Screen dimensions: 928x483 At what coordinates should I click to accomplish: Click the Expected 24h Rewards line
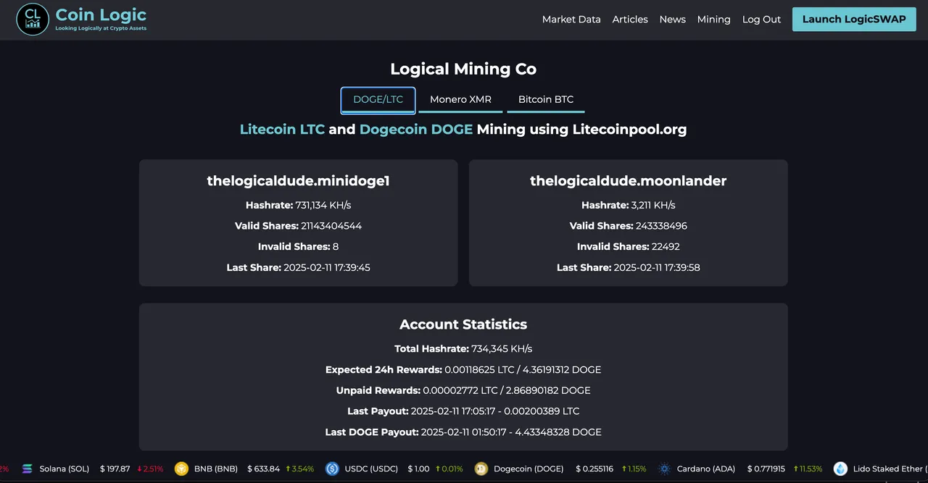pos(463,370)
